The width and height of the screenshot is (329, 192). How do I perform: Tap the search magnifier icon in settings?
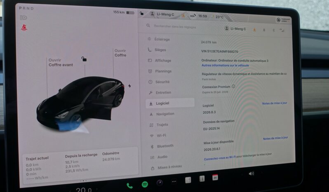148,26
